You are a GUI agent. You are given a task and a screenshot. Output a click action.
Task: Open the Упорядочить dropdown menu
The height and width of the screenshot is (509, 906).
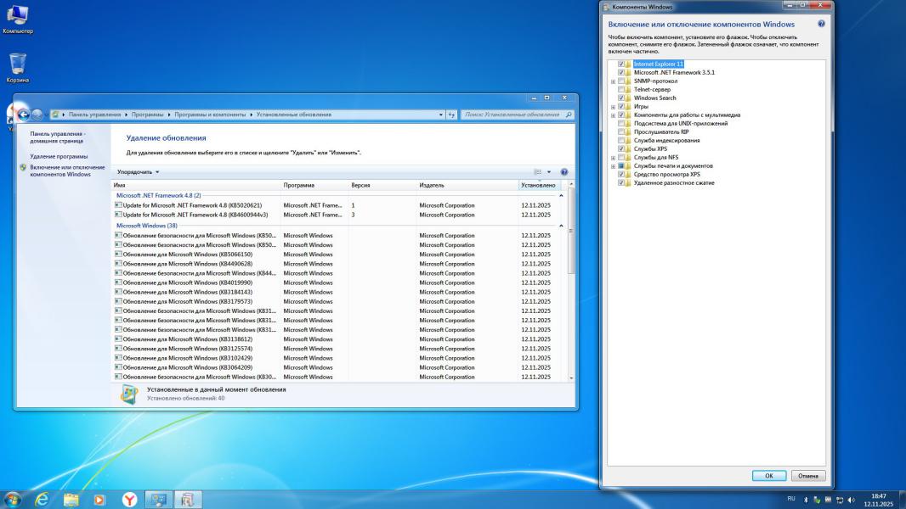[138, 172]
